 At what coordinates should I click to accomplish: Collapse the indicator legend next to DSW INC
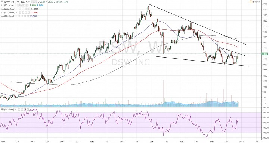pos(2,2)
